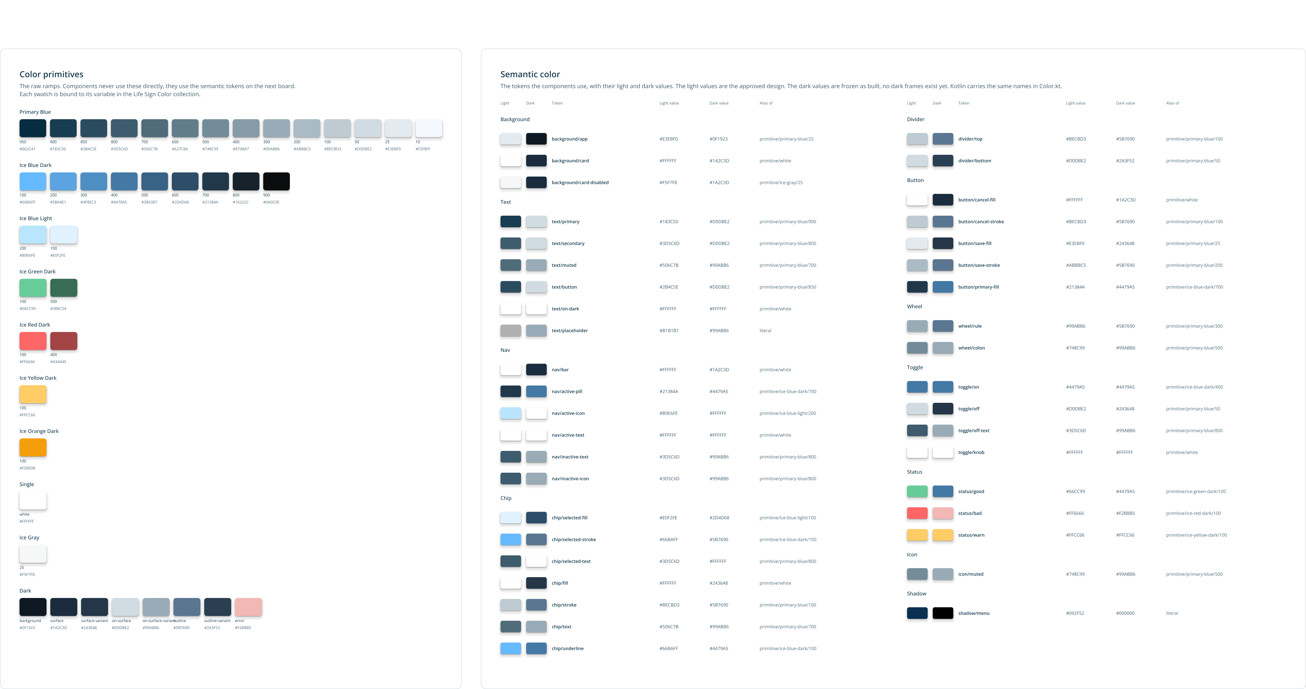Click alias primitive/ice-gray/25
The image size is (1306, 689).
click(x=781, y=182)
